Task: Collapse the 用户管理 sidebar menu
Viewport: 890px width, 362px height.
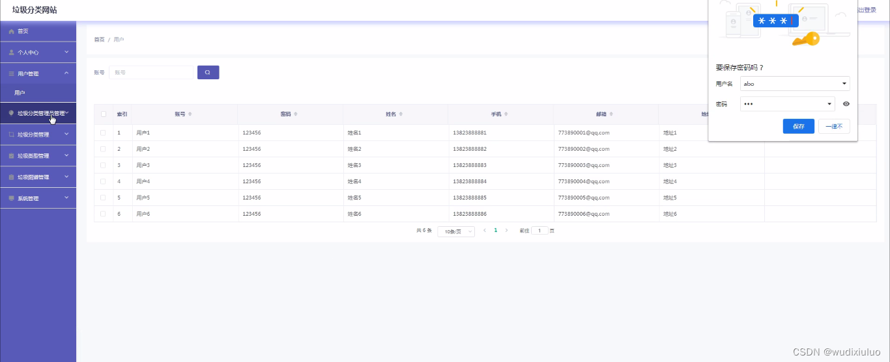Action: [38, 73]
